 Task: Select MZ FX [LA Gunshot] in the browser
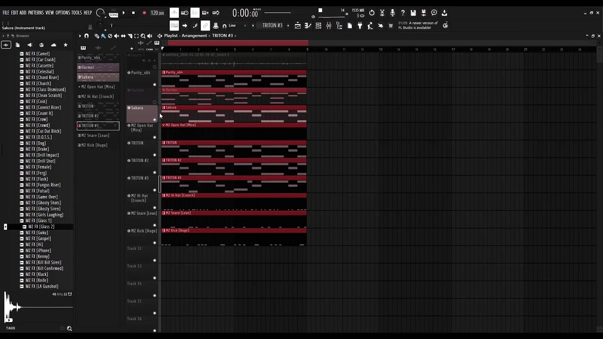(x=41, y=286)
